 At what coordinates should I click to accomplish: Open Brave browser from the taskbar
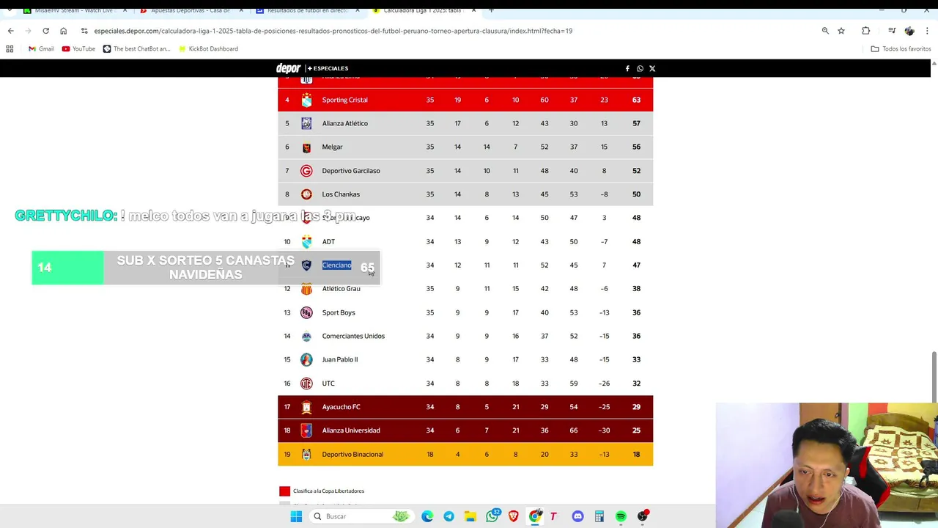point(513,516)
